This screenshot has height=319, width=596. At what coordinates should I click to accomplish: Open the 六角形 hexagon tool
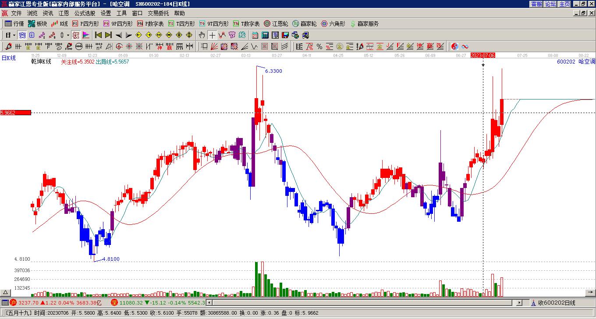pyautogui.click(x=333, y=24)
